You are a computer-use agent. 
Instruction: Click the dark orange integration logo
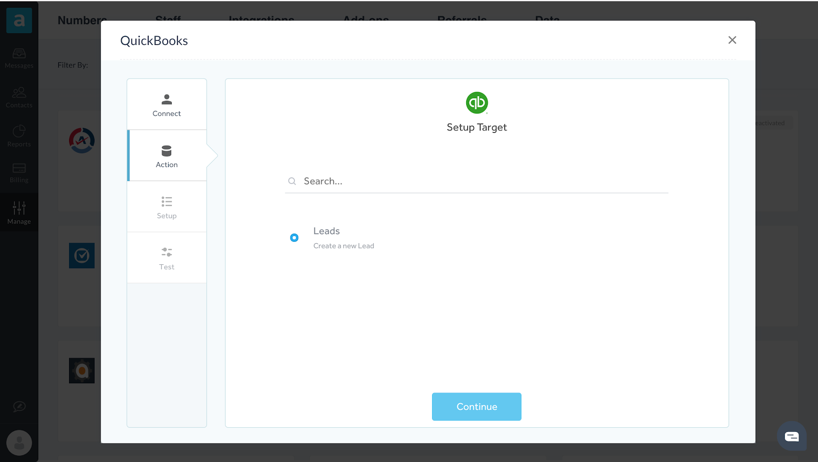82,371
